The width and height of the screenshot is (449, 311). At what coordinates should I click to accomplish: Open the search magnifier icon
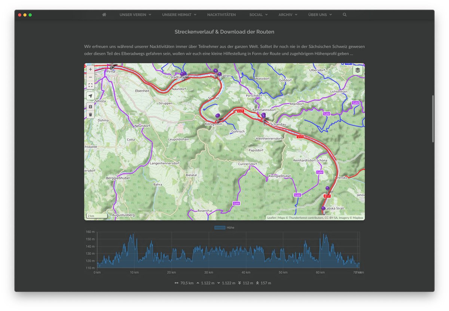(345, 15)
